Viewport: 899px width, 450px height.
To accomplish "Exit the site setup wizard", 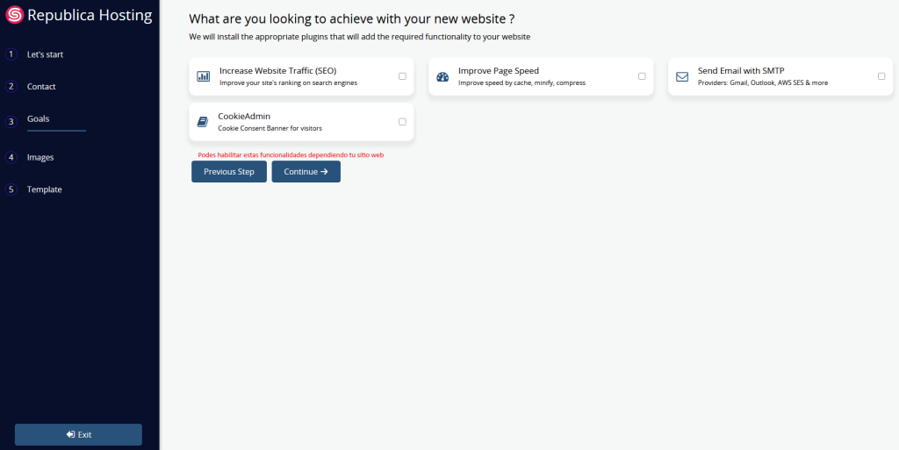I will point(78,434).
